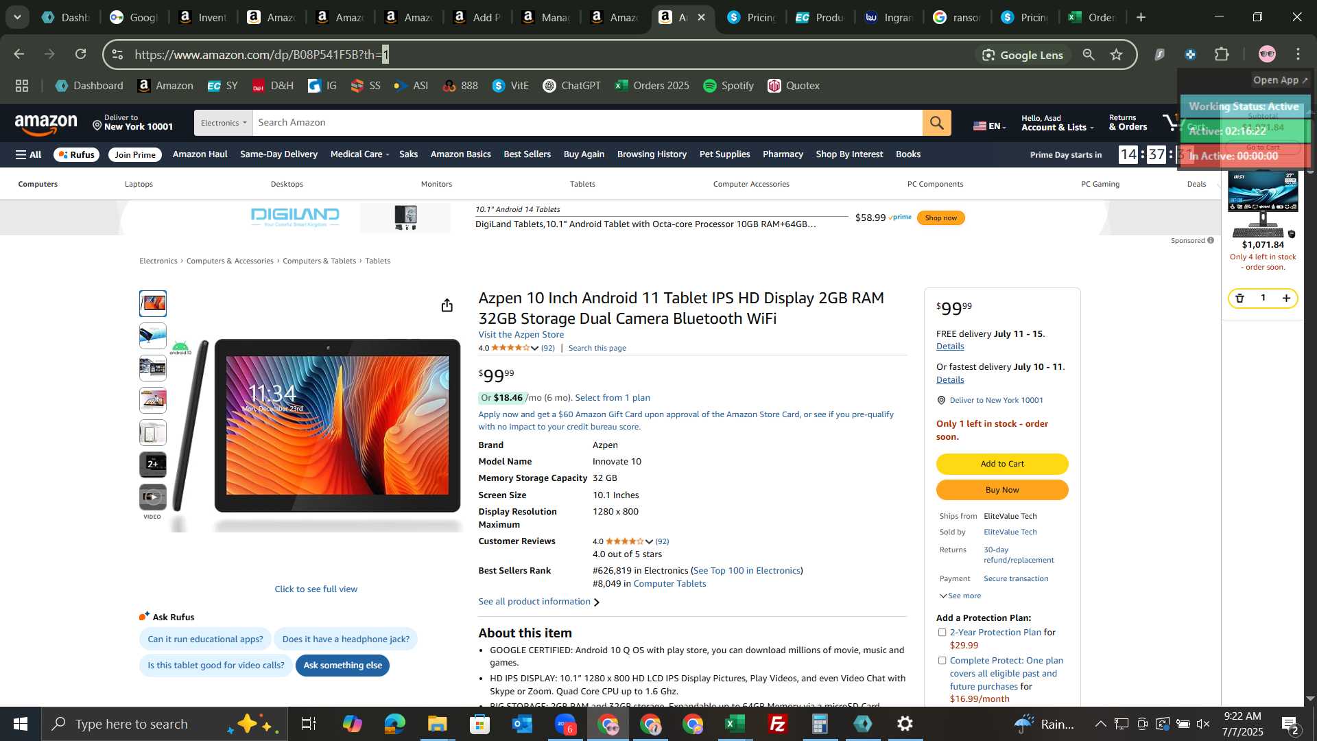Click the trash icon in cart sidebar
Viewport: 1317px width, 741px height.
(1239, 298)
